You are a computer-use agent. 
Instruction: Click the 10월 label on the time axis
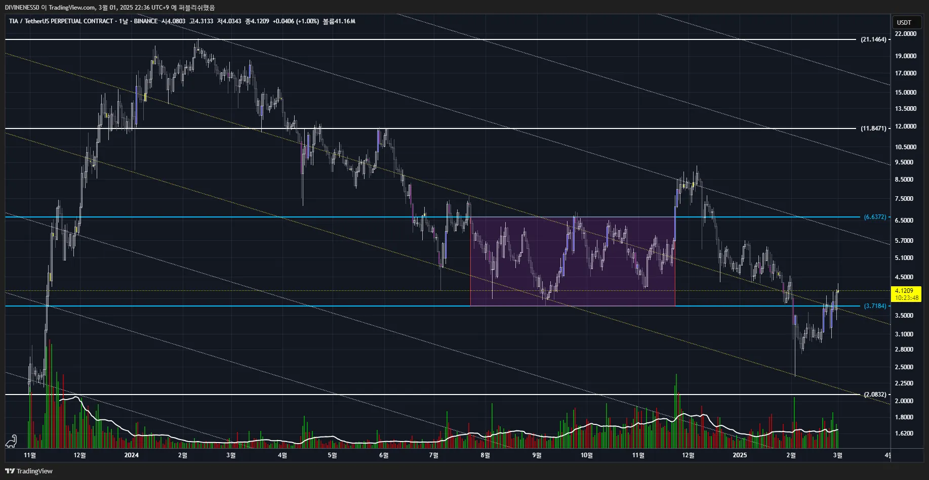[x=586, y=455]
